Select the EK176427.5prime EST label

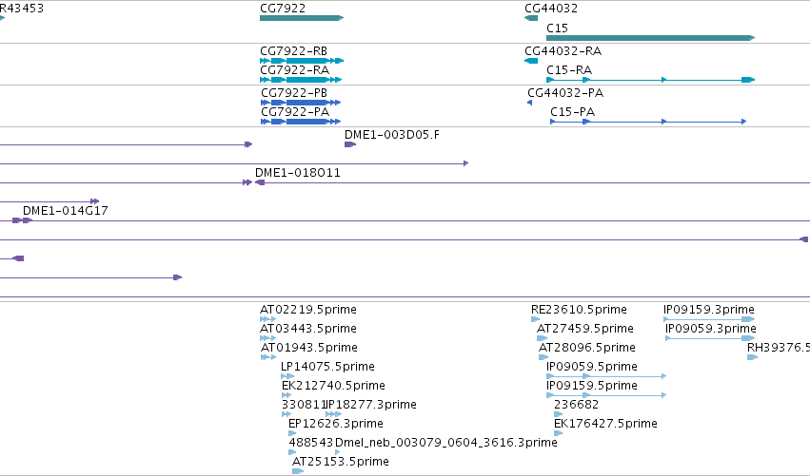click(605, 424)
